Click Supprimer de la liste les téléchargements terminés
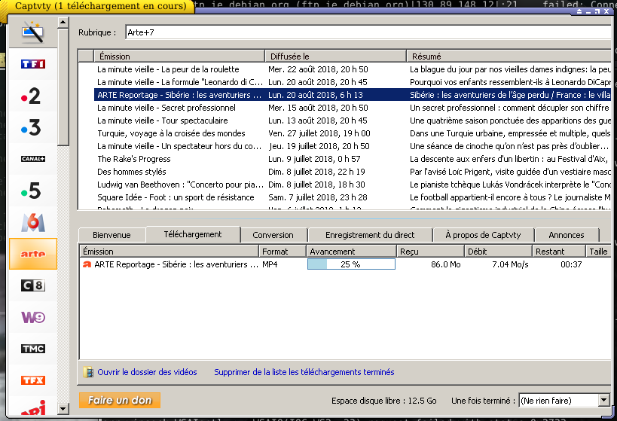The height and width of the screenshot is (421, 617). coord(304,372)
